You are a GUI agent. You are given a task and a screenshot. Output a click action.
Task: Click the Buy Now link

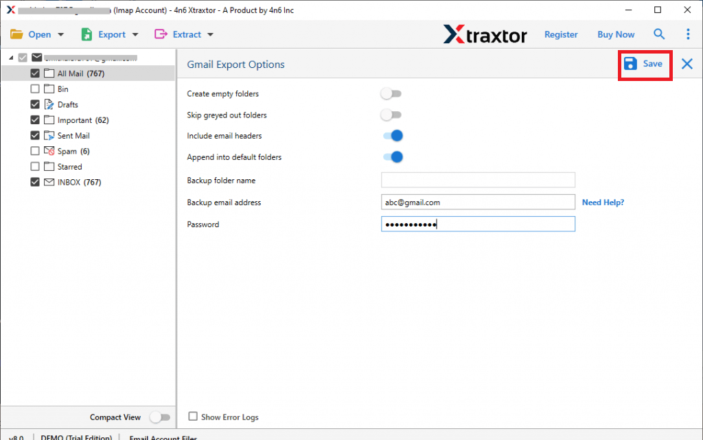point(616,34)
